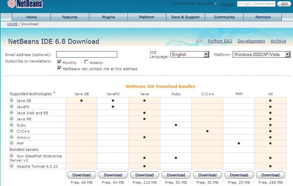
Task: Open info icon for Java ME row
Action: pyautogui.click(x=12, y=119)
